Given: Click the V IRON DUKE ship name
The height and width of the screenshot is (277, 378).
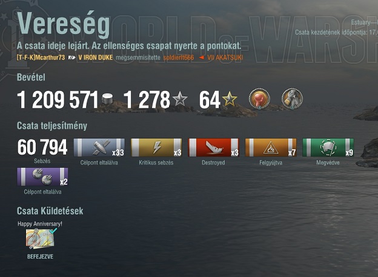Looking at the screenshot, I should point(96,58).
